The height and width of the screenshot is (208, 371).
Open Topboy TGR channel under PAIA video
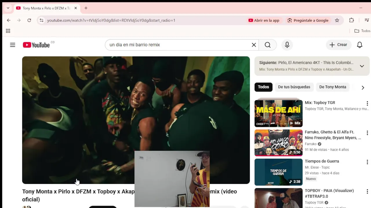[x=314, y=203]
